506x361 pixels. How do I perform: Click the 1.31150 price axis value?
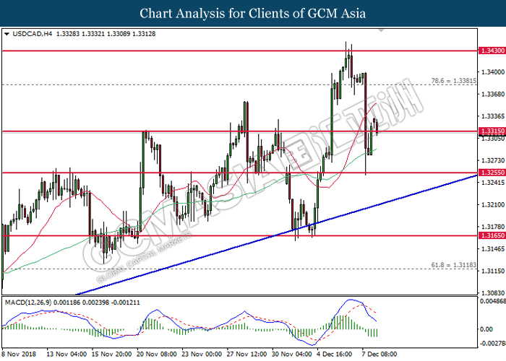pos(493,271)
